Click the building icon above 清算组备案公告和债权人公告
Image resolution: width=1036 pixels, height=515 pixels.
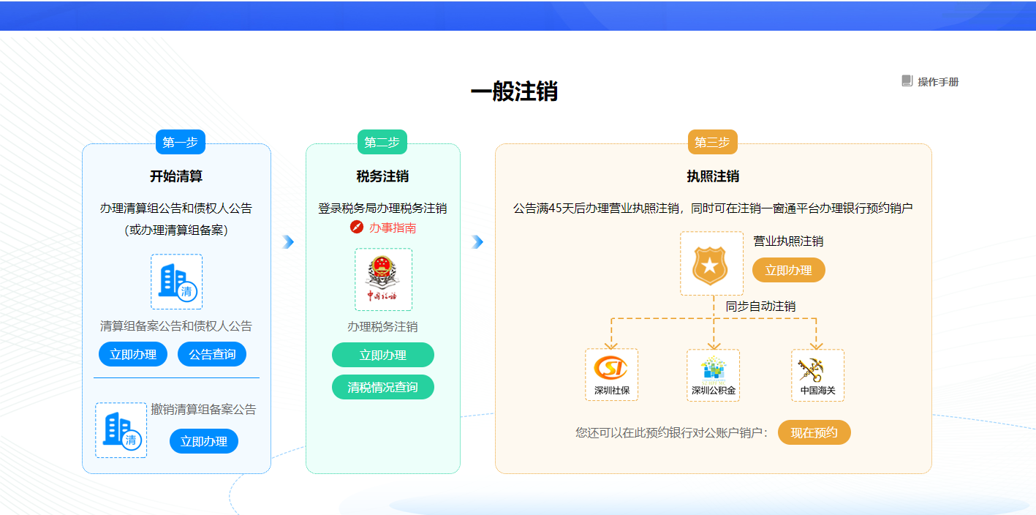point(175,280)
